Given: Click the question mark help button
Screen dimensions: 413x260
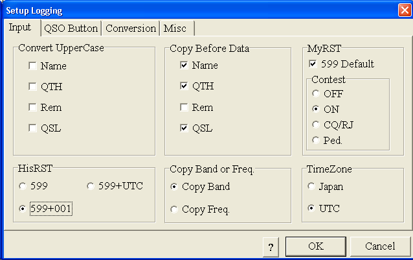Looking at the screenshot, I should [271, 246].
